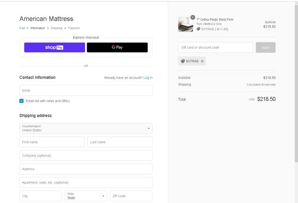Image resolution: width=298 pixels, height=203 pixels.
Task: Focus the Email input field
Action: (x=86, y=91)
